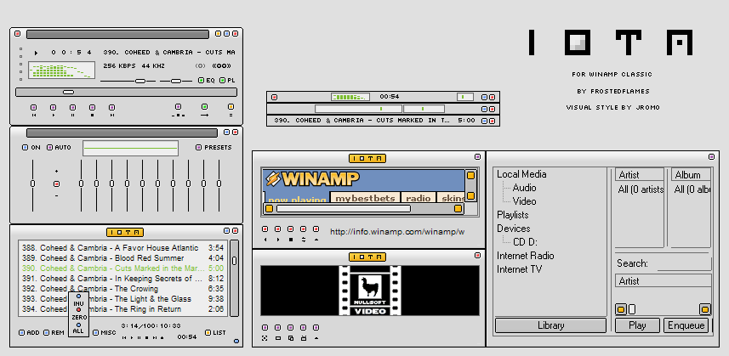Click the spectrum visualizer in main player
Image resolution: width=729 pixels, height=356 pixels.
61,70
